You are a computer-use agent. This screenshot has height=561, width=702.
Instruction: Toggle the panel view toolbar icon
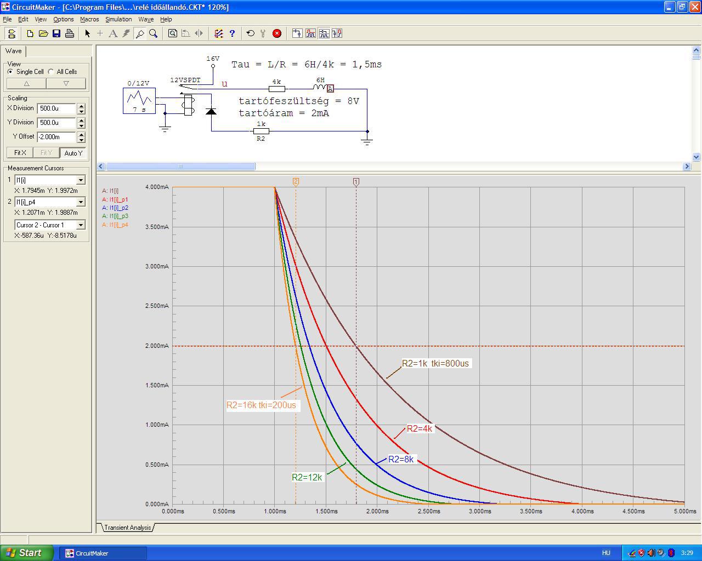click(x=11, y=33)
